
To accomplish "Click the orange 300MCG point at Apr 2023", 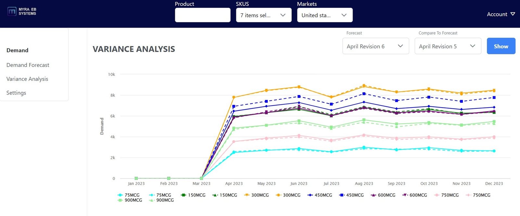I will pos(234,97).
